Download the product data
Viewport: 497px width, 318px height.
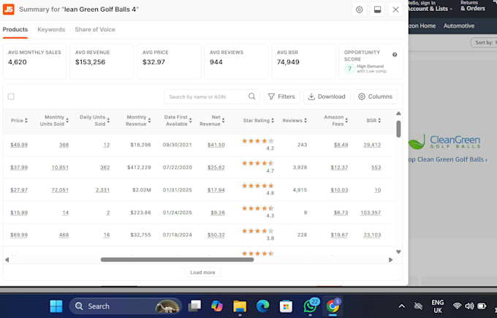click(x=327, y=96)
